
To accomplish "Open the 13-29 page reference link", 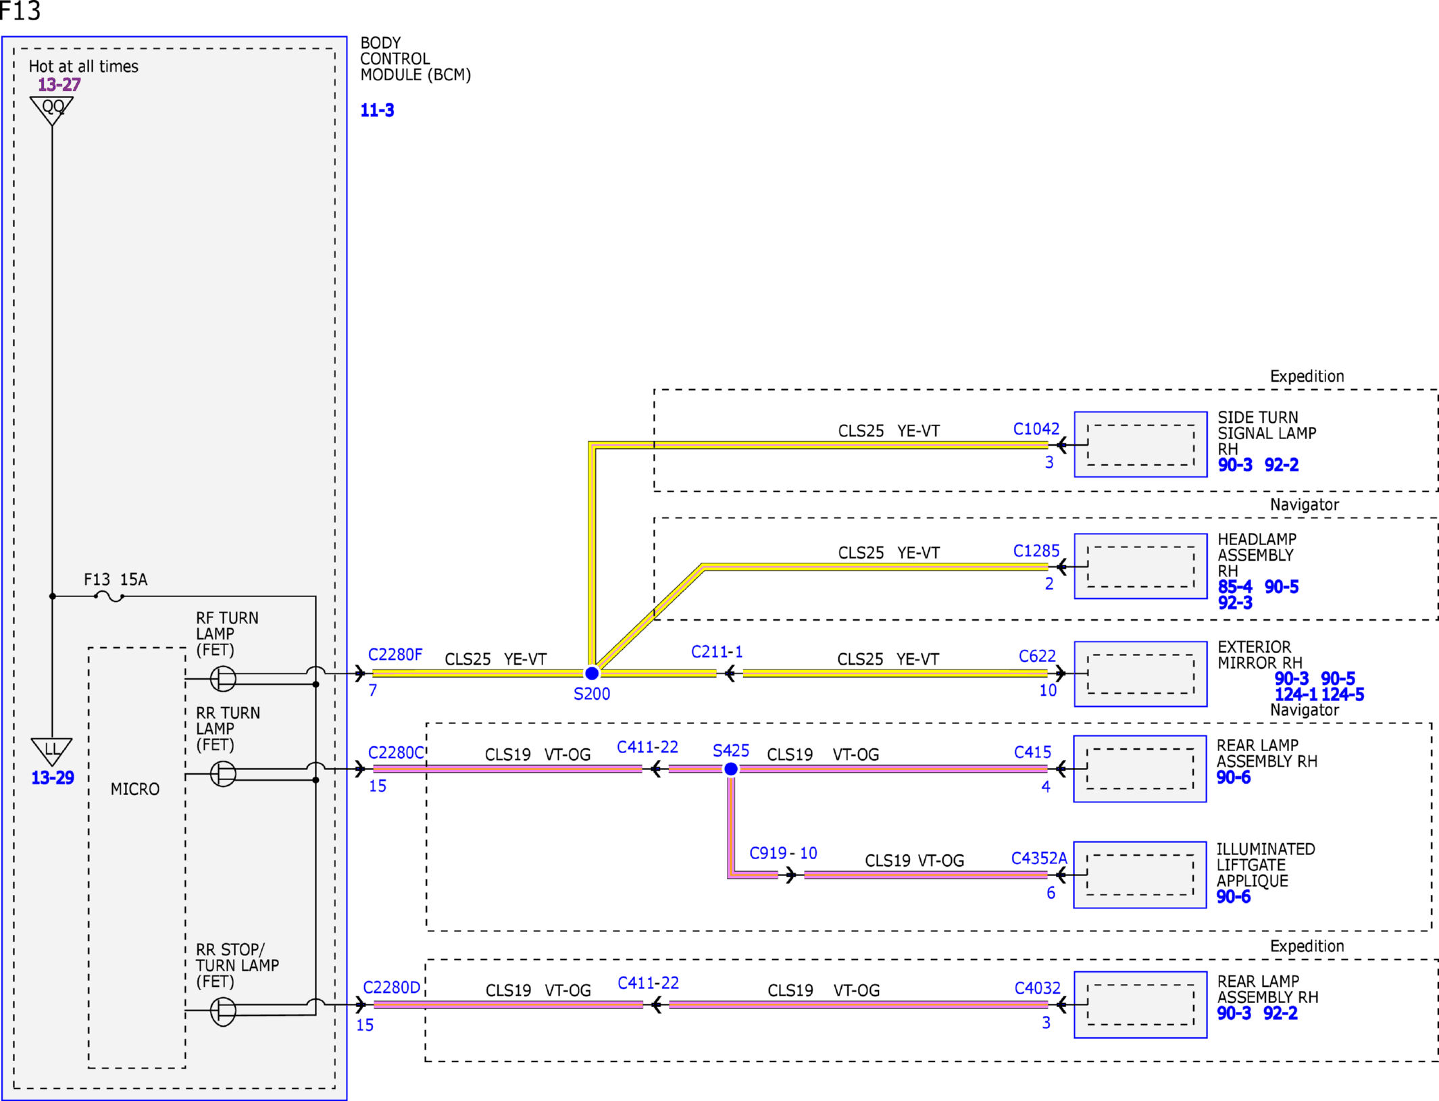I will 53,777.
